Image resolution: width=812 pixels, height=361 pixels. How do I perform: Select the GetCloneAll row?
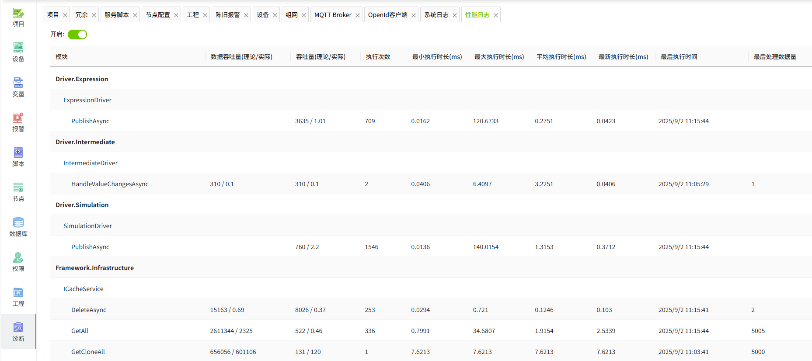88,352
